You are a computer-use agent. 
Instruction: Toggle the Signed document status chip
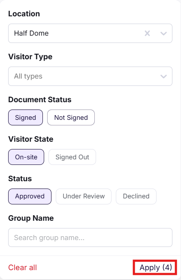click(x=25, y=118)
